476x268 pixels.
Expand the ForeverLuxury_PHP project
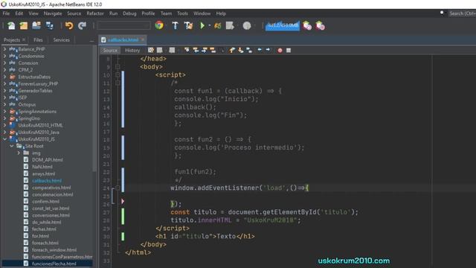[x=4, y=83]
